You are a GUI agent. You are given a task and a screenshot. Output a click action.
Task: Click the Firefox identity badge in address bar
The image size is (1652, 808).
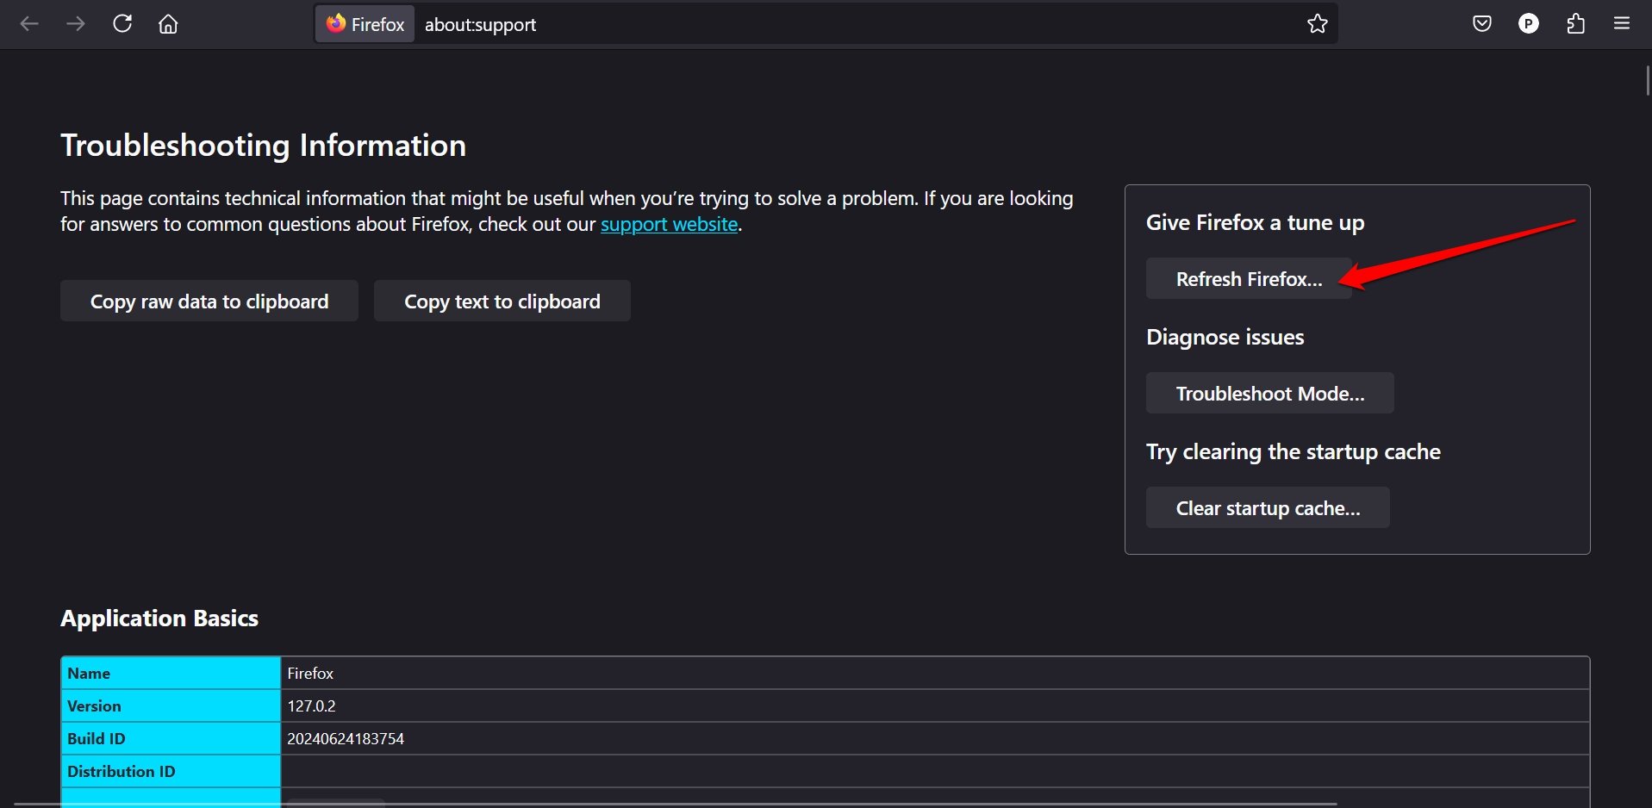click(365, 24)
